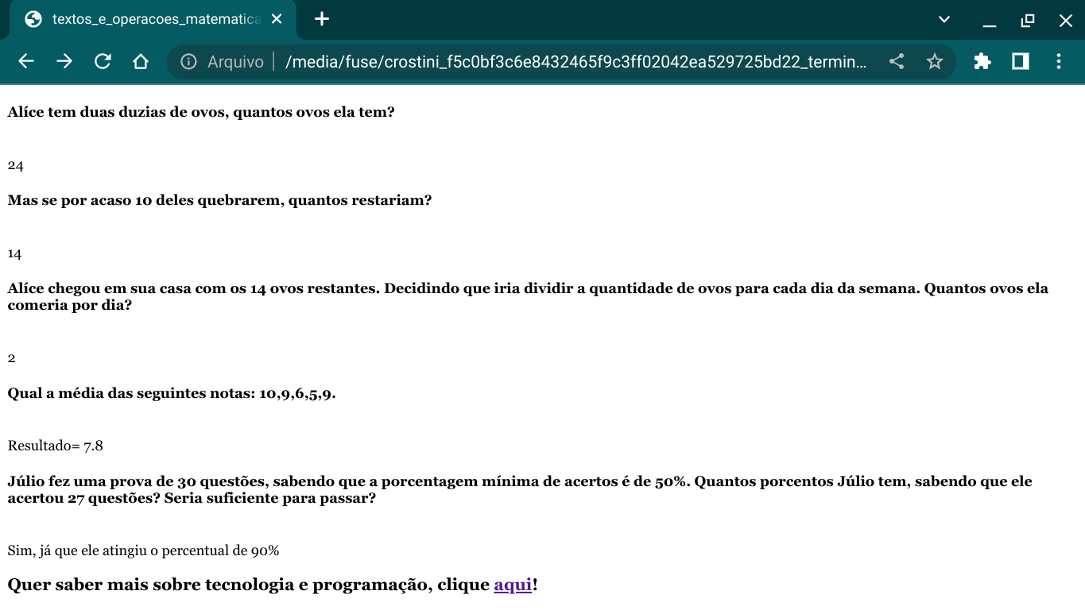Screen dimensions: 1085x610
Task: Expand the tab search chevron
Action: click(944, 19)
